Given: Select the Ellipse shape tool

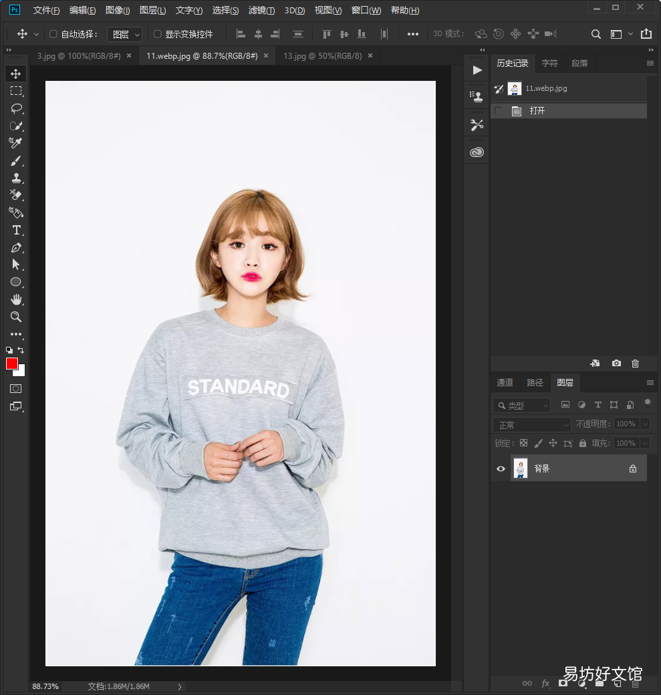Looking at the screenshot, I should coord(16,282).
